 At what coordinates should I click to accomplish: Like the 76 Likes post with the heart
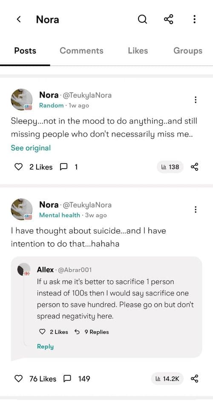[18, 378]
